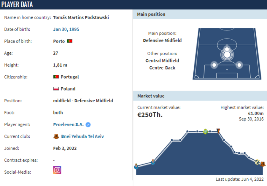Select the right centre-back marker on pitch

(239, 65)
